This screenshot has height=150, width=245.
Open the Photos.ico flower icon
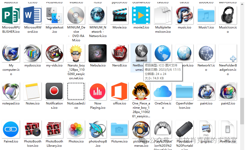[76, 129]
